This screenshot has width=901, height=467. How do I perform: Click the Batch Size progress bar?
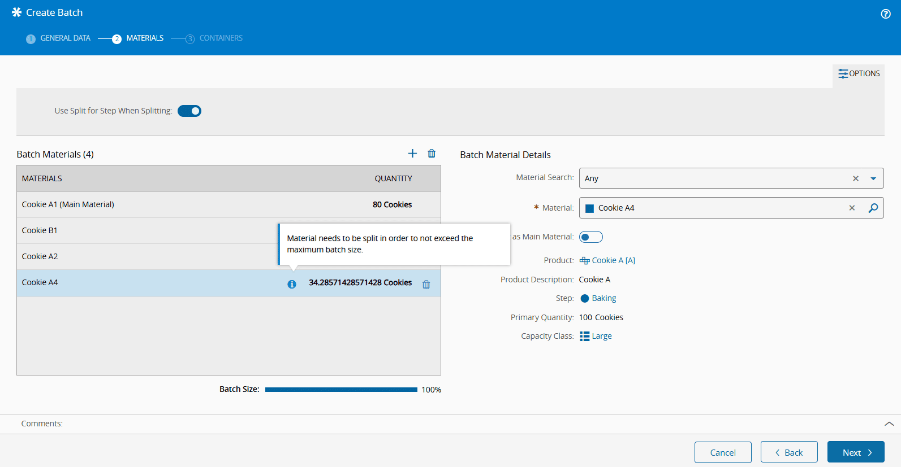tap(341, 390)
